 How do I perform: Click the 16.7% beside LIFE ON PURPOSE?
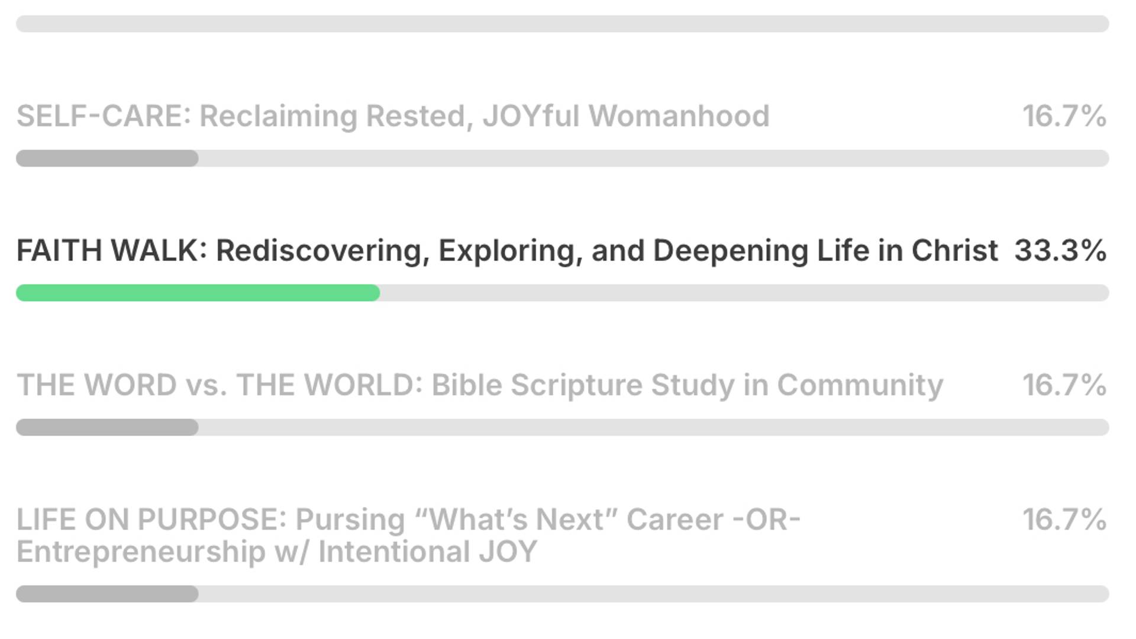(x=1064, y=519)
